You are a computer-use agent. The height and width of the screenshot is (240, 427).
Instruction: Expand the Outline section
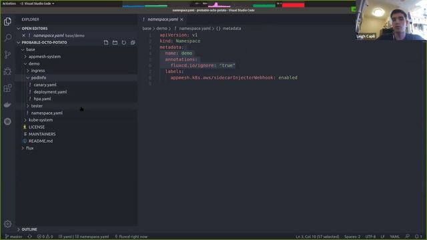[19, 229]
